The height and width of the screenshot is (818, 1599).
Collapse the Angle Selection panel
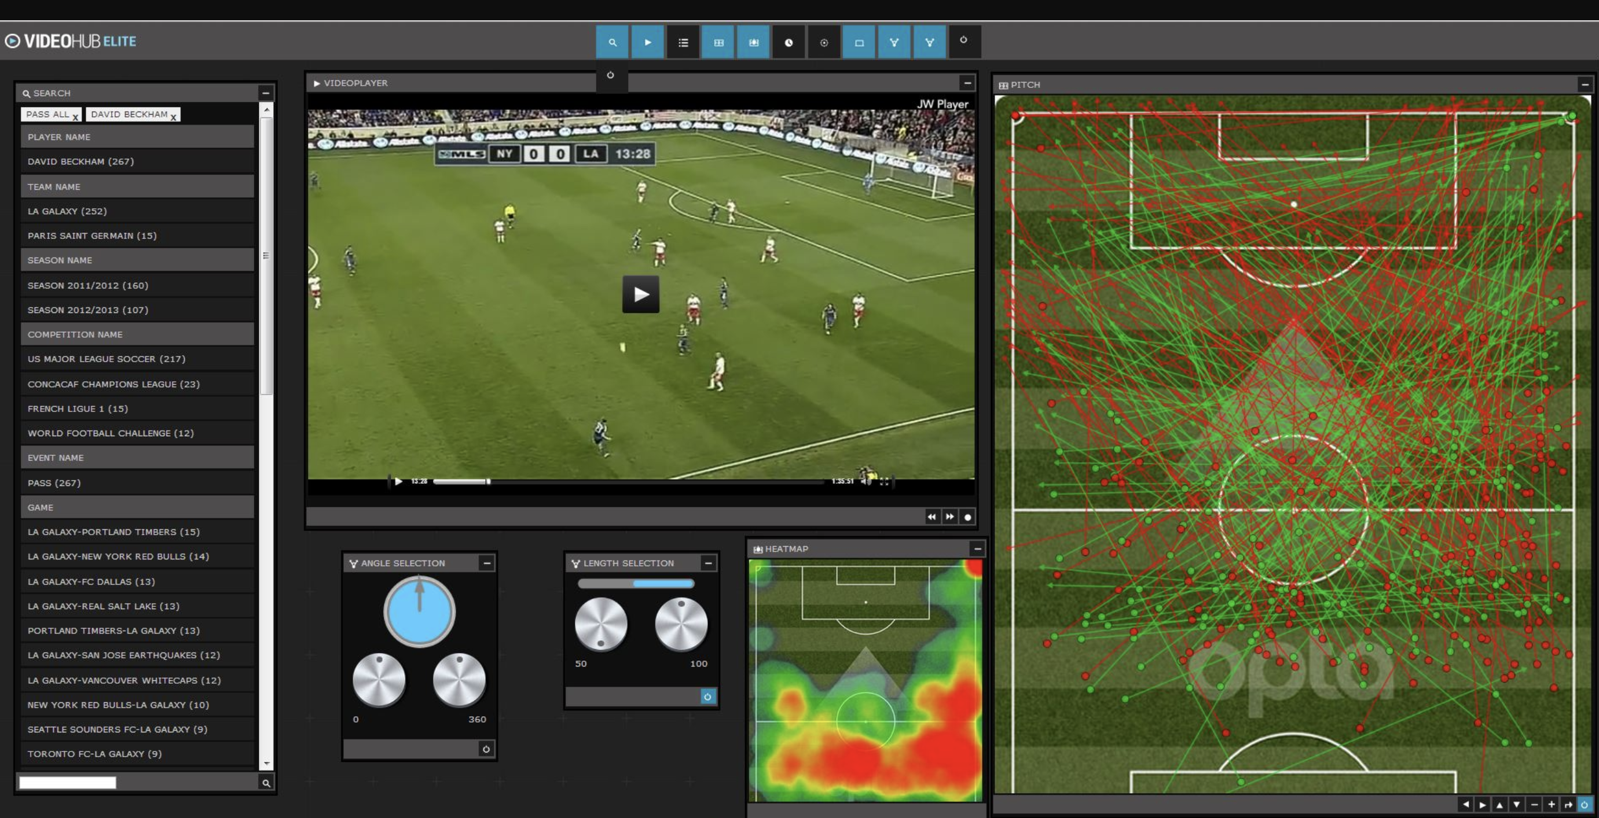(487, 563)
